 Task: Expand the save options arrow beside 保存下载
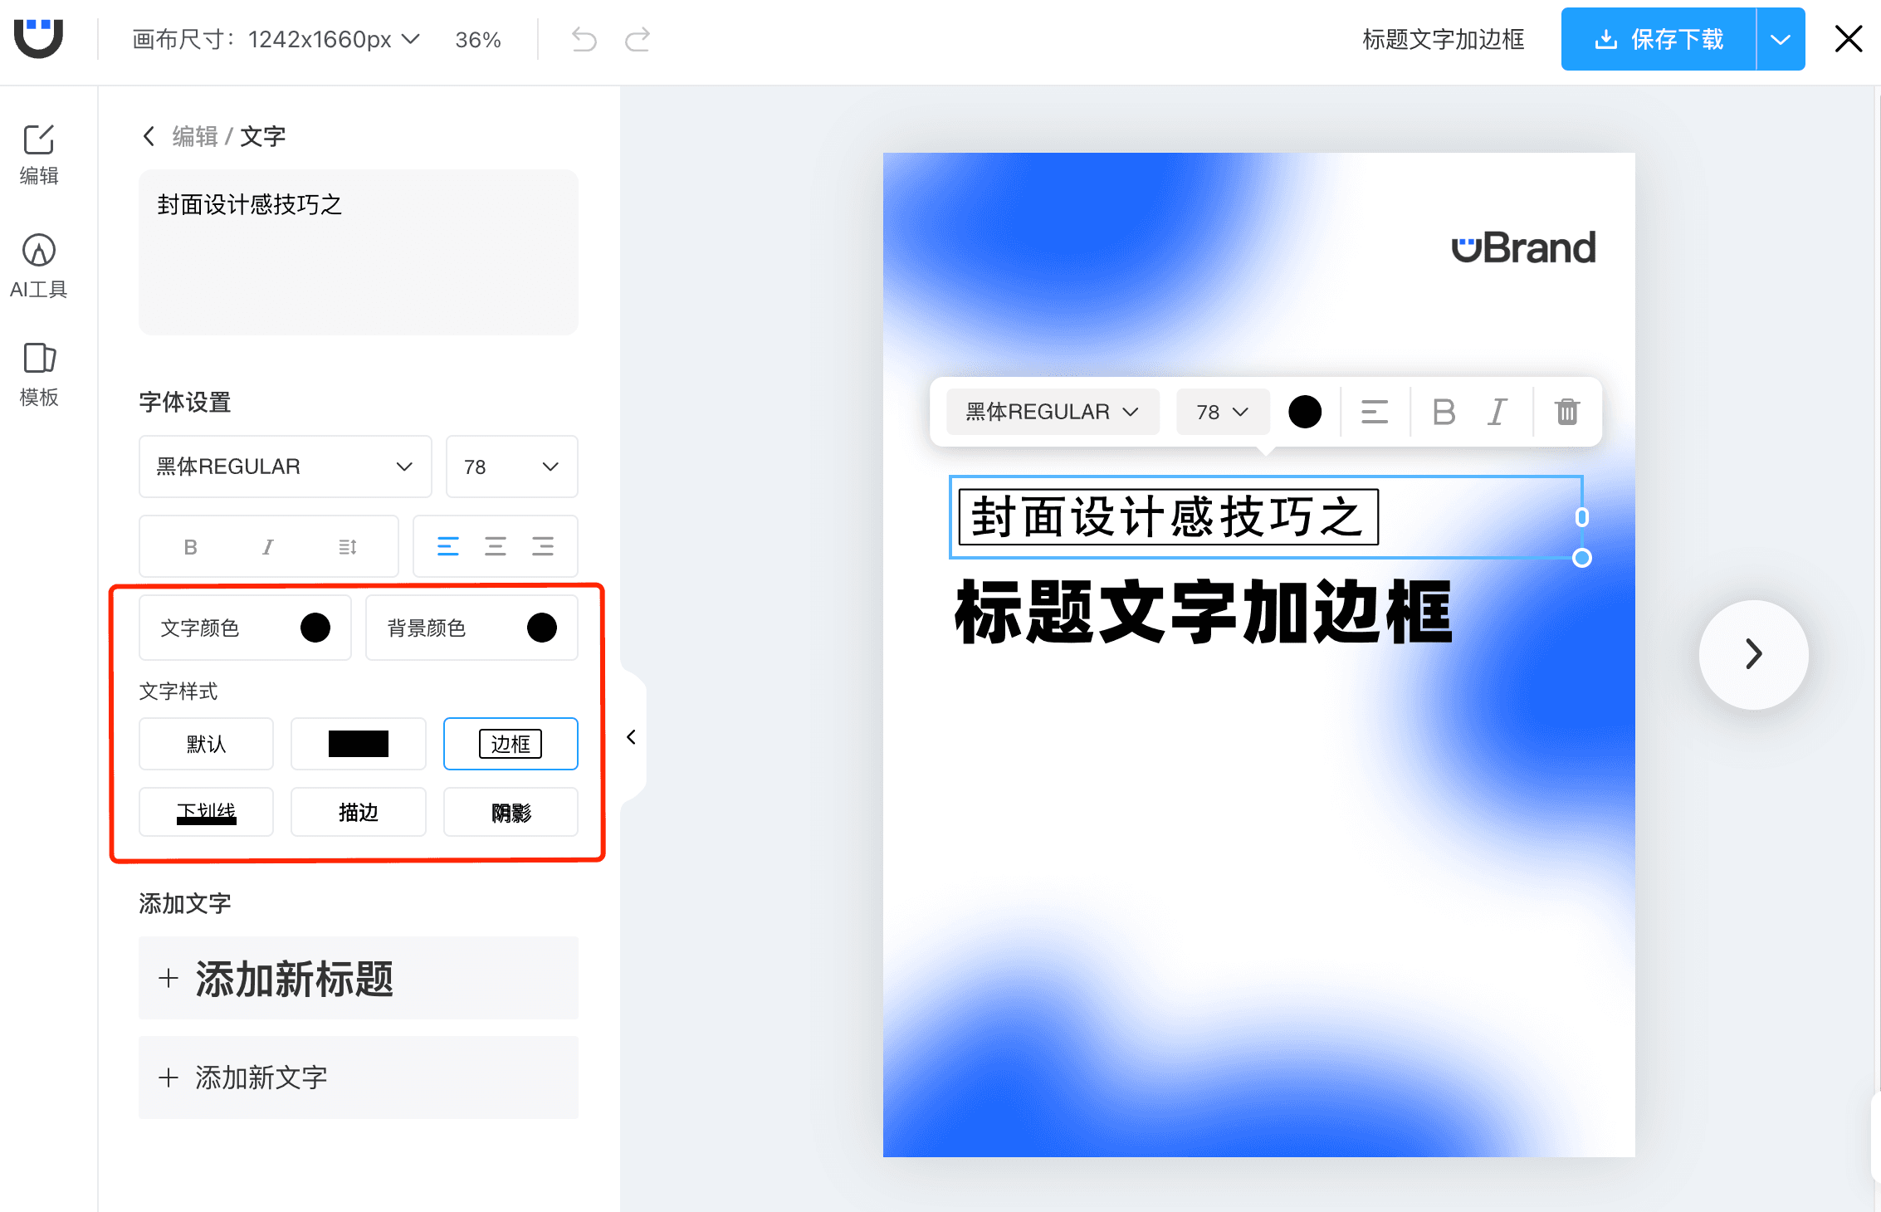click(1781, 39)
